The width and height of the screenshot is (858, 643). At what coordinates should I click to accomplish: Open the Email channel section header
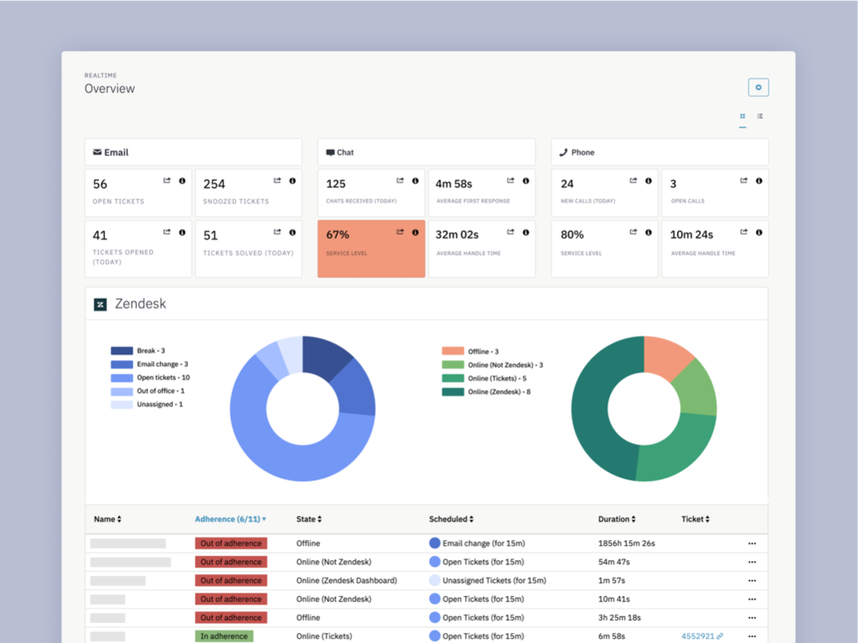[x=194, y=152]
